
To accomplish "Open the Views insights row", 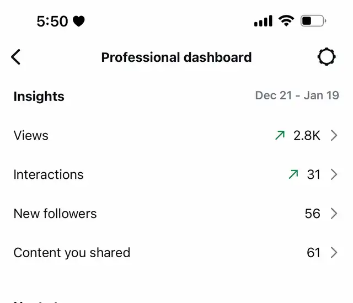I will (x=176, y=135).
